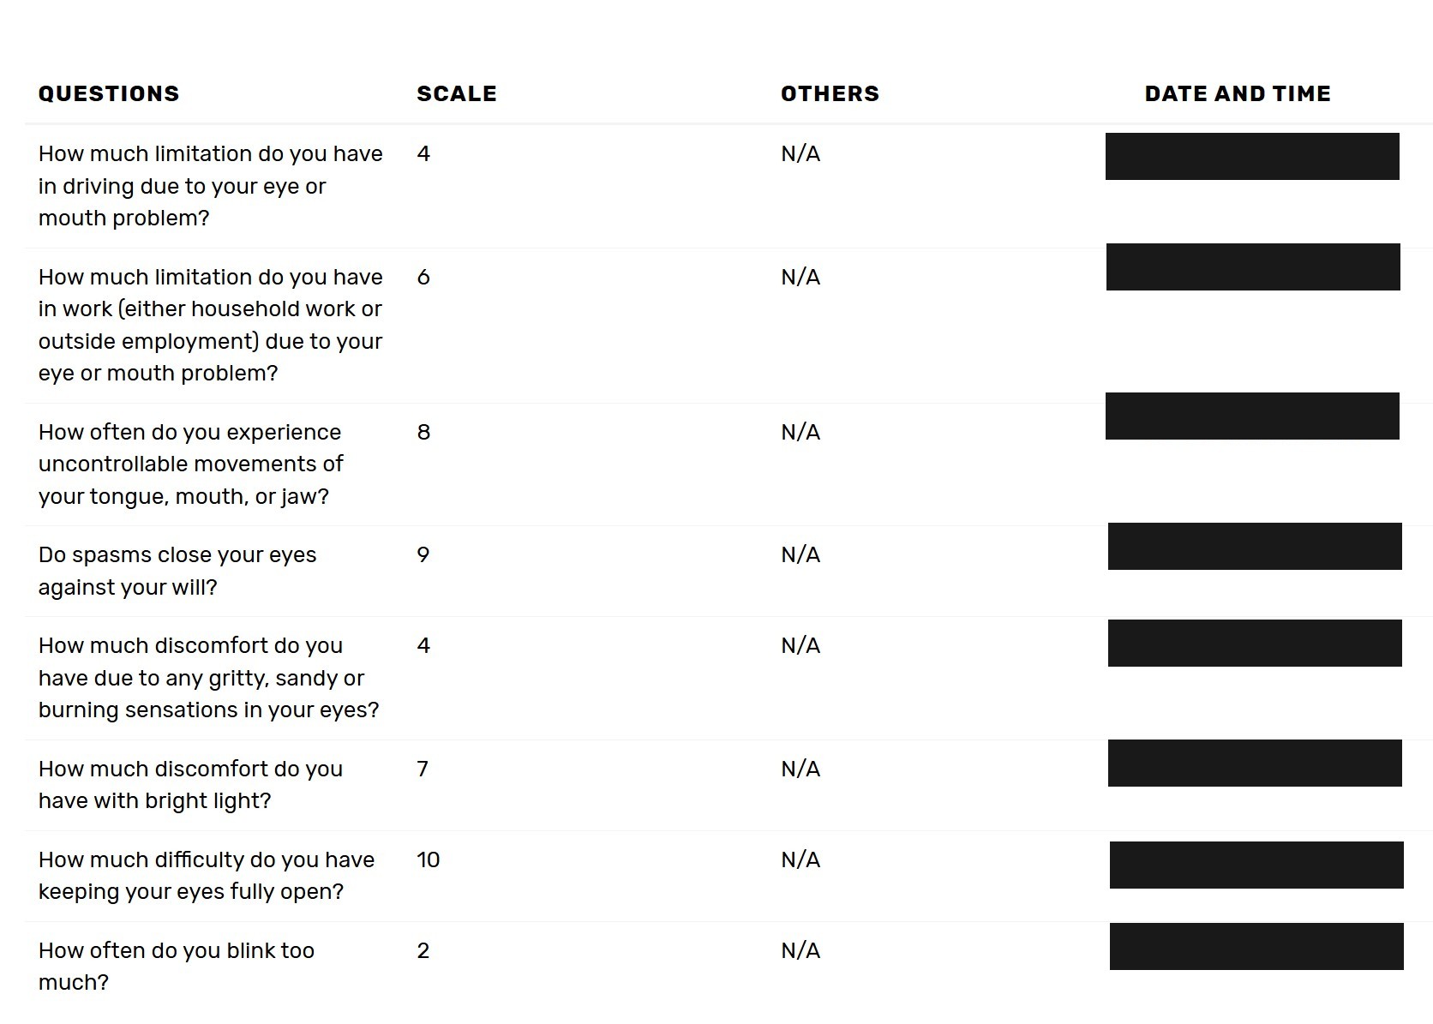Image resolution: width=1433 pixels, height=1024 pixels.
Task: Select the work limitation question text
Action: (210, 325)
